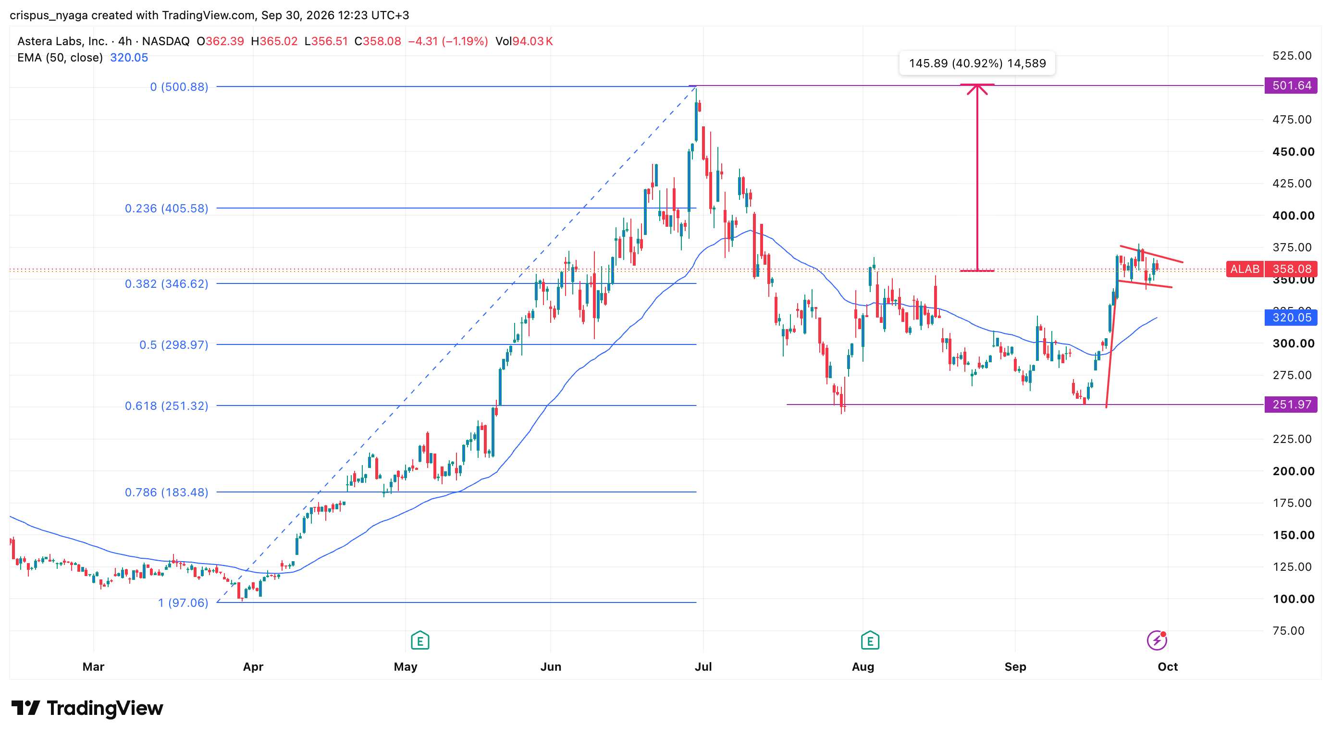Image resolution: width=1331 pixels, height=737 pixels.
Task: Click the C358.08 close value in legend
Action: 378,41
